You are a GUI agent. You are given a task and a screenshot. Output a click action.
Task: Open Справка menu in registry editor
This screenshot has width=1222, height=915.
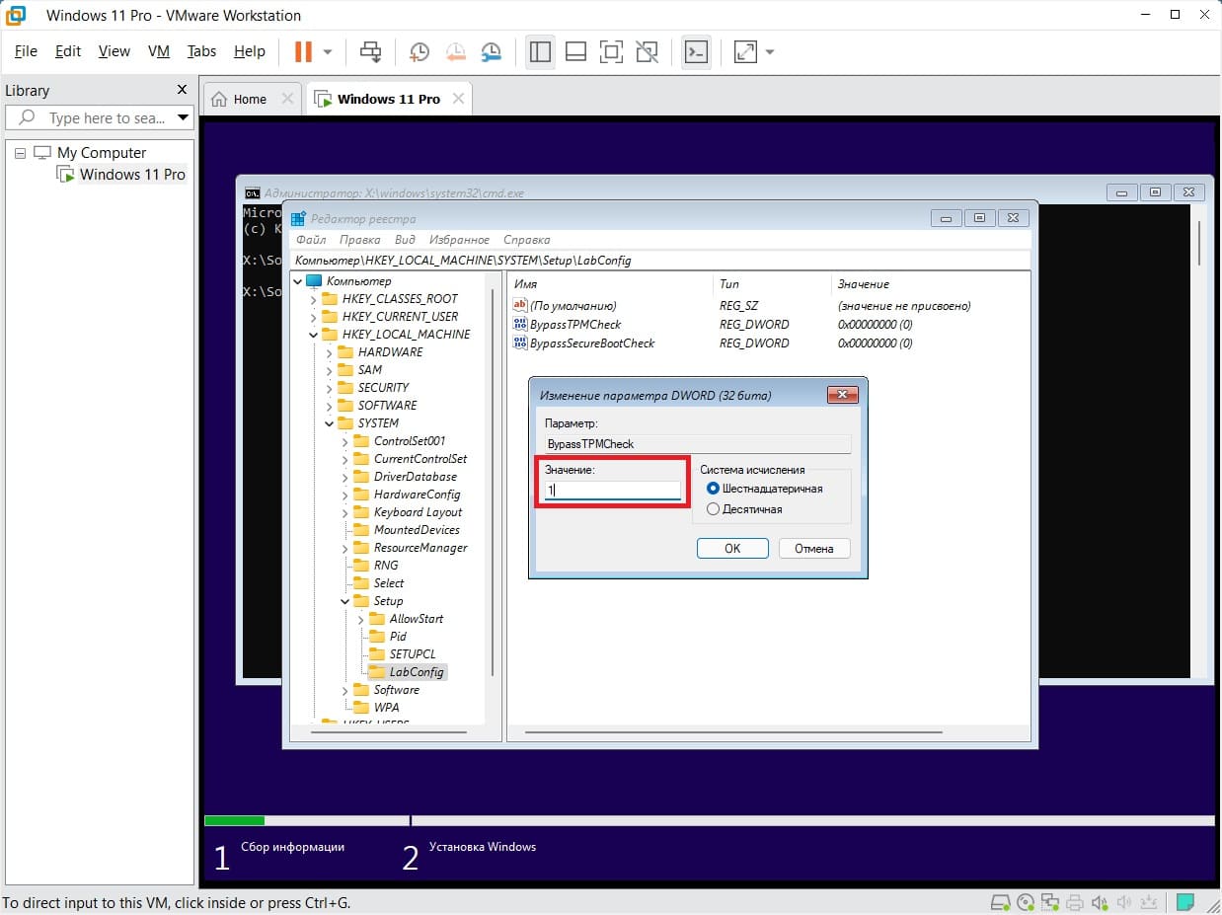pos(527,240)
